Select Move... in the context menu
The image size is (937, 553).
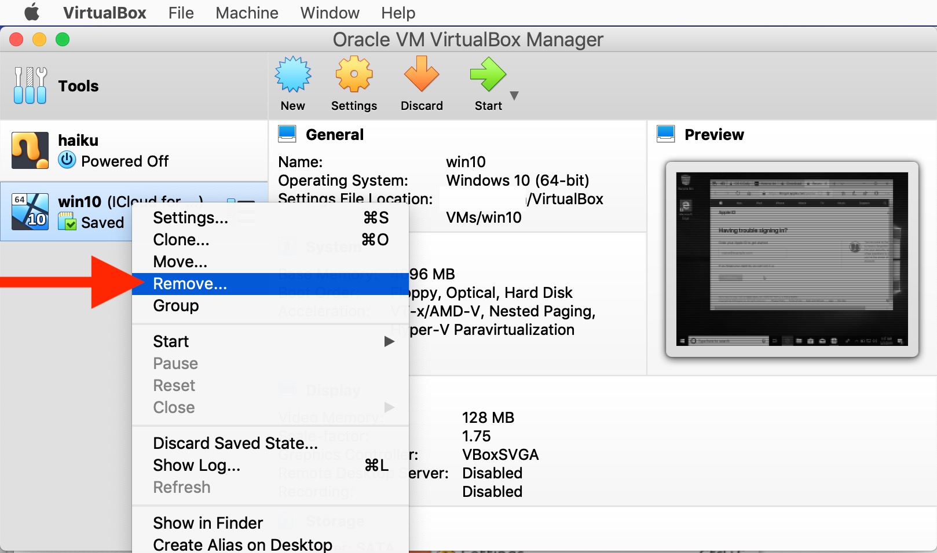click(x=180, y=262)
